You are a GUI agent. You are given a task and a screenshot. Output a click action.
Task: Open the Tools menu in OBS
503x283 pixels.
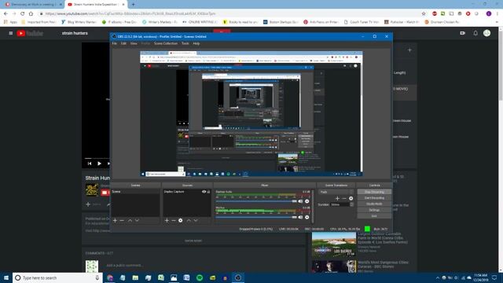pos(185,43)
